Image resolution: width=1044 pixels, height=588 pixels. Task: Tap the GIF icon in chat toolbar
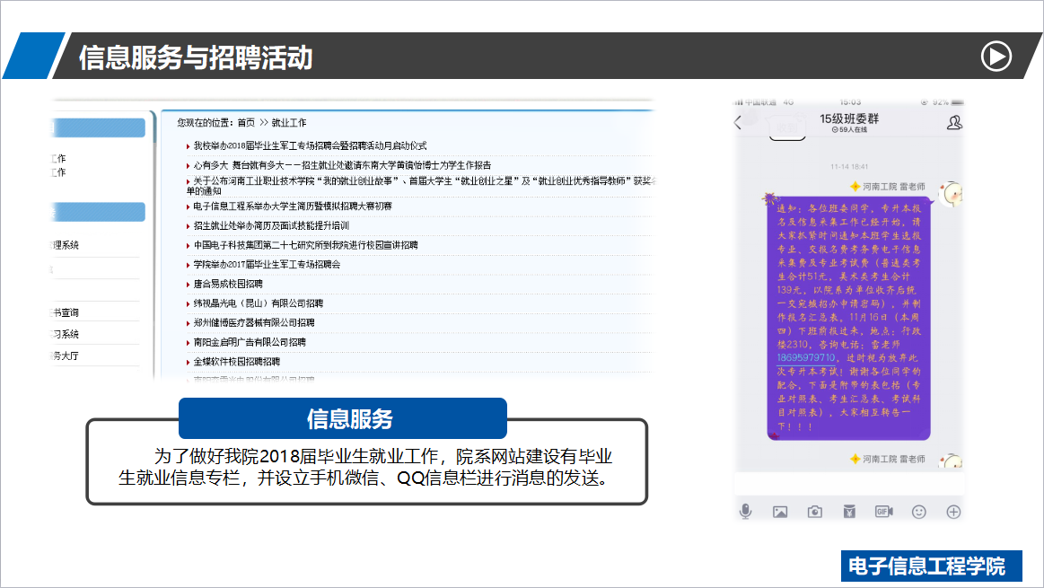tap(883, 512)
